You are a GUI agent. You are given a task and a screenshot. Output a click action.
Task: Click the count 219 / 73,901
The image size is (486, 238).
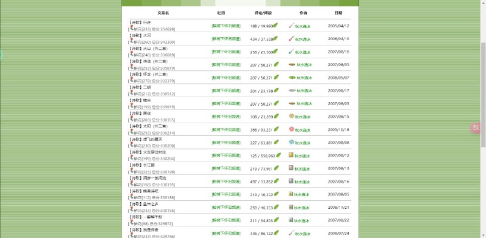[x=261, y=169]
